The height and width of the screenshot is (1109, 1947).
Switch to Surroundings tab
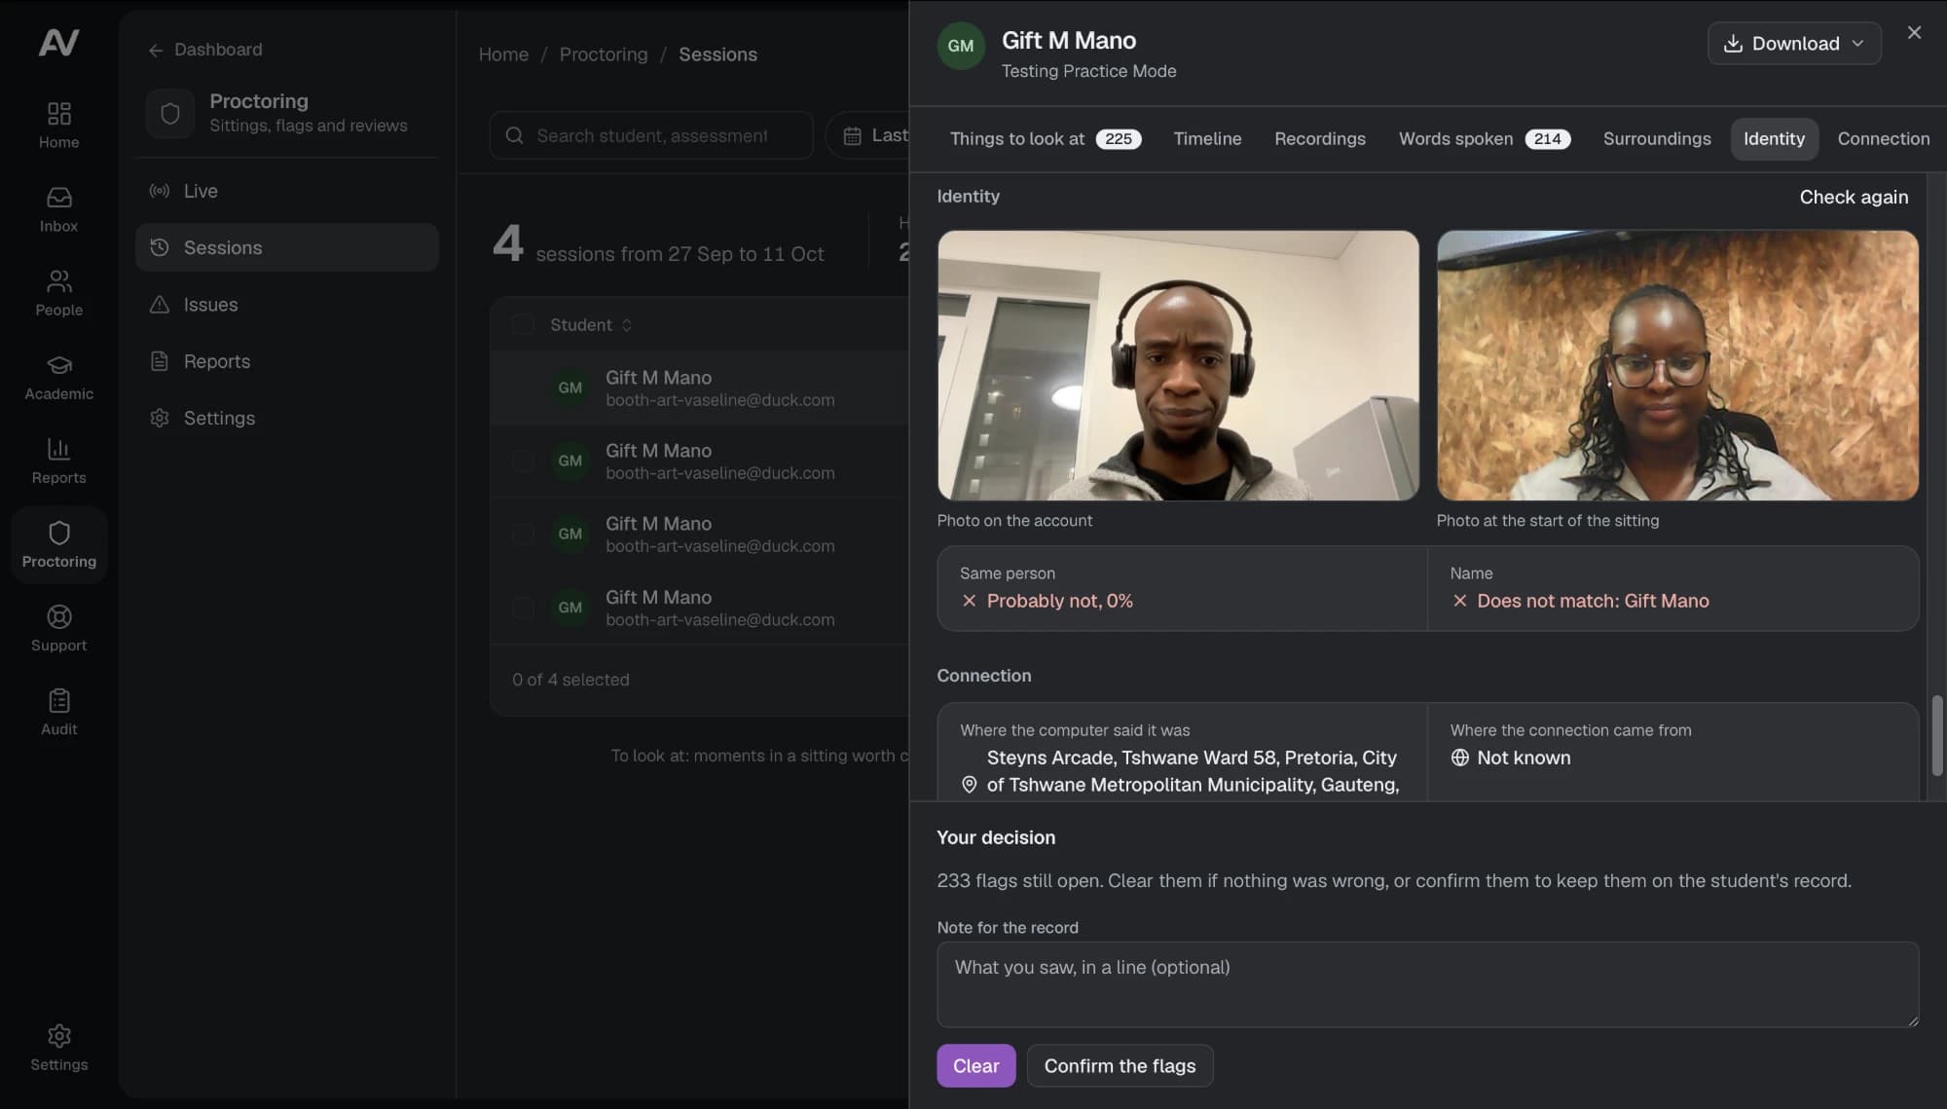click(1656, 139)
